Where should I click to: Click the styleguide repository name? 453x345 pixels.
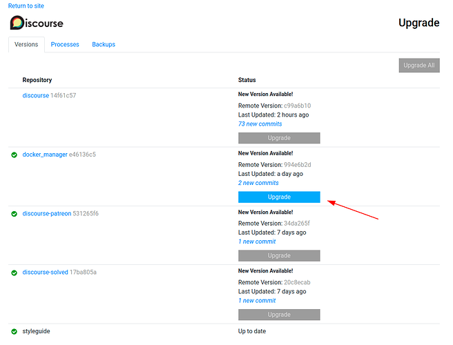click(36, 331)
